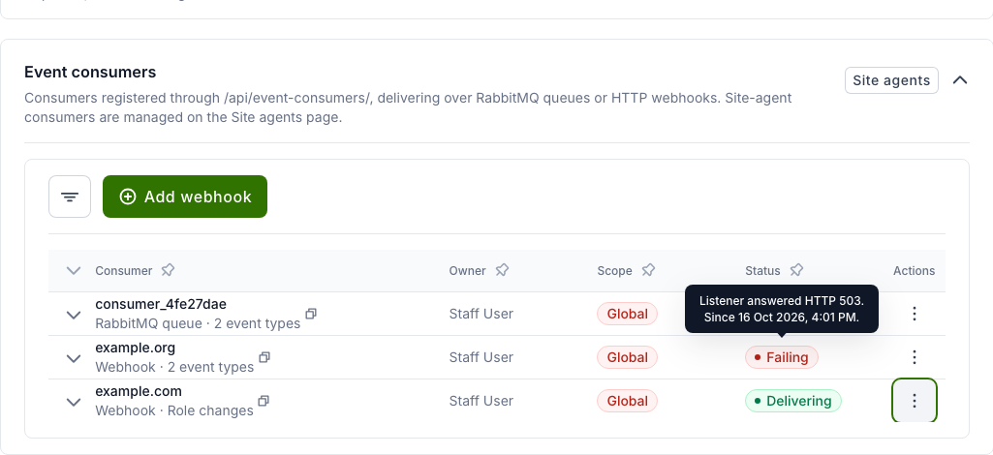
Task: Click 'Webhook · 2 event types' text
Action: click(174, 367)
